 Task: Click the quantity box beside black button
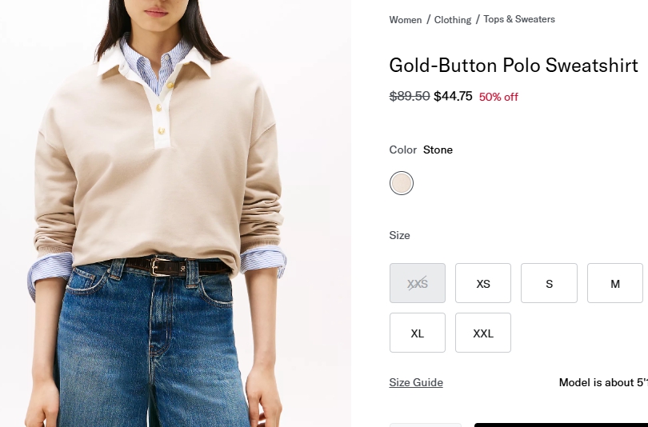coord(426,425)
